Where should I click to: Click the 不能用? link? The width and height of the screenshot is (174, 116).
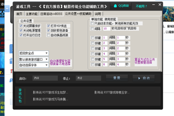(x=141, y=6)
